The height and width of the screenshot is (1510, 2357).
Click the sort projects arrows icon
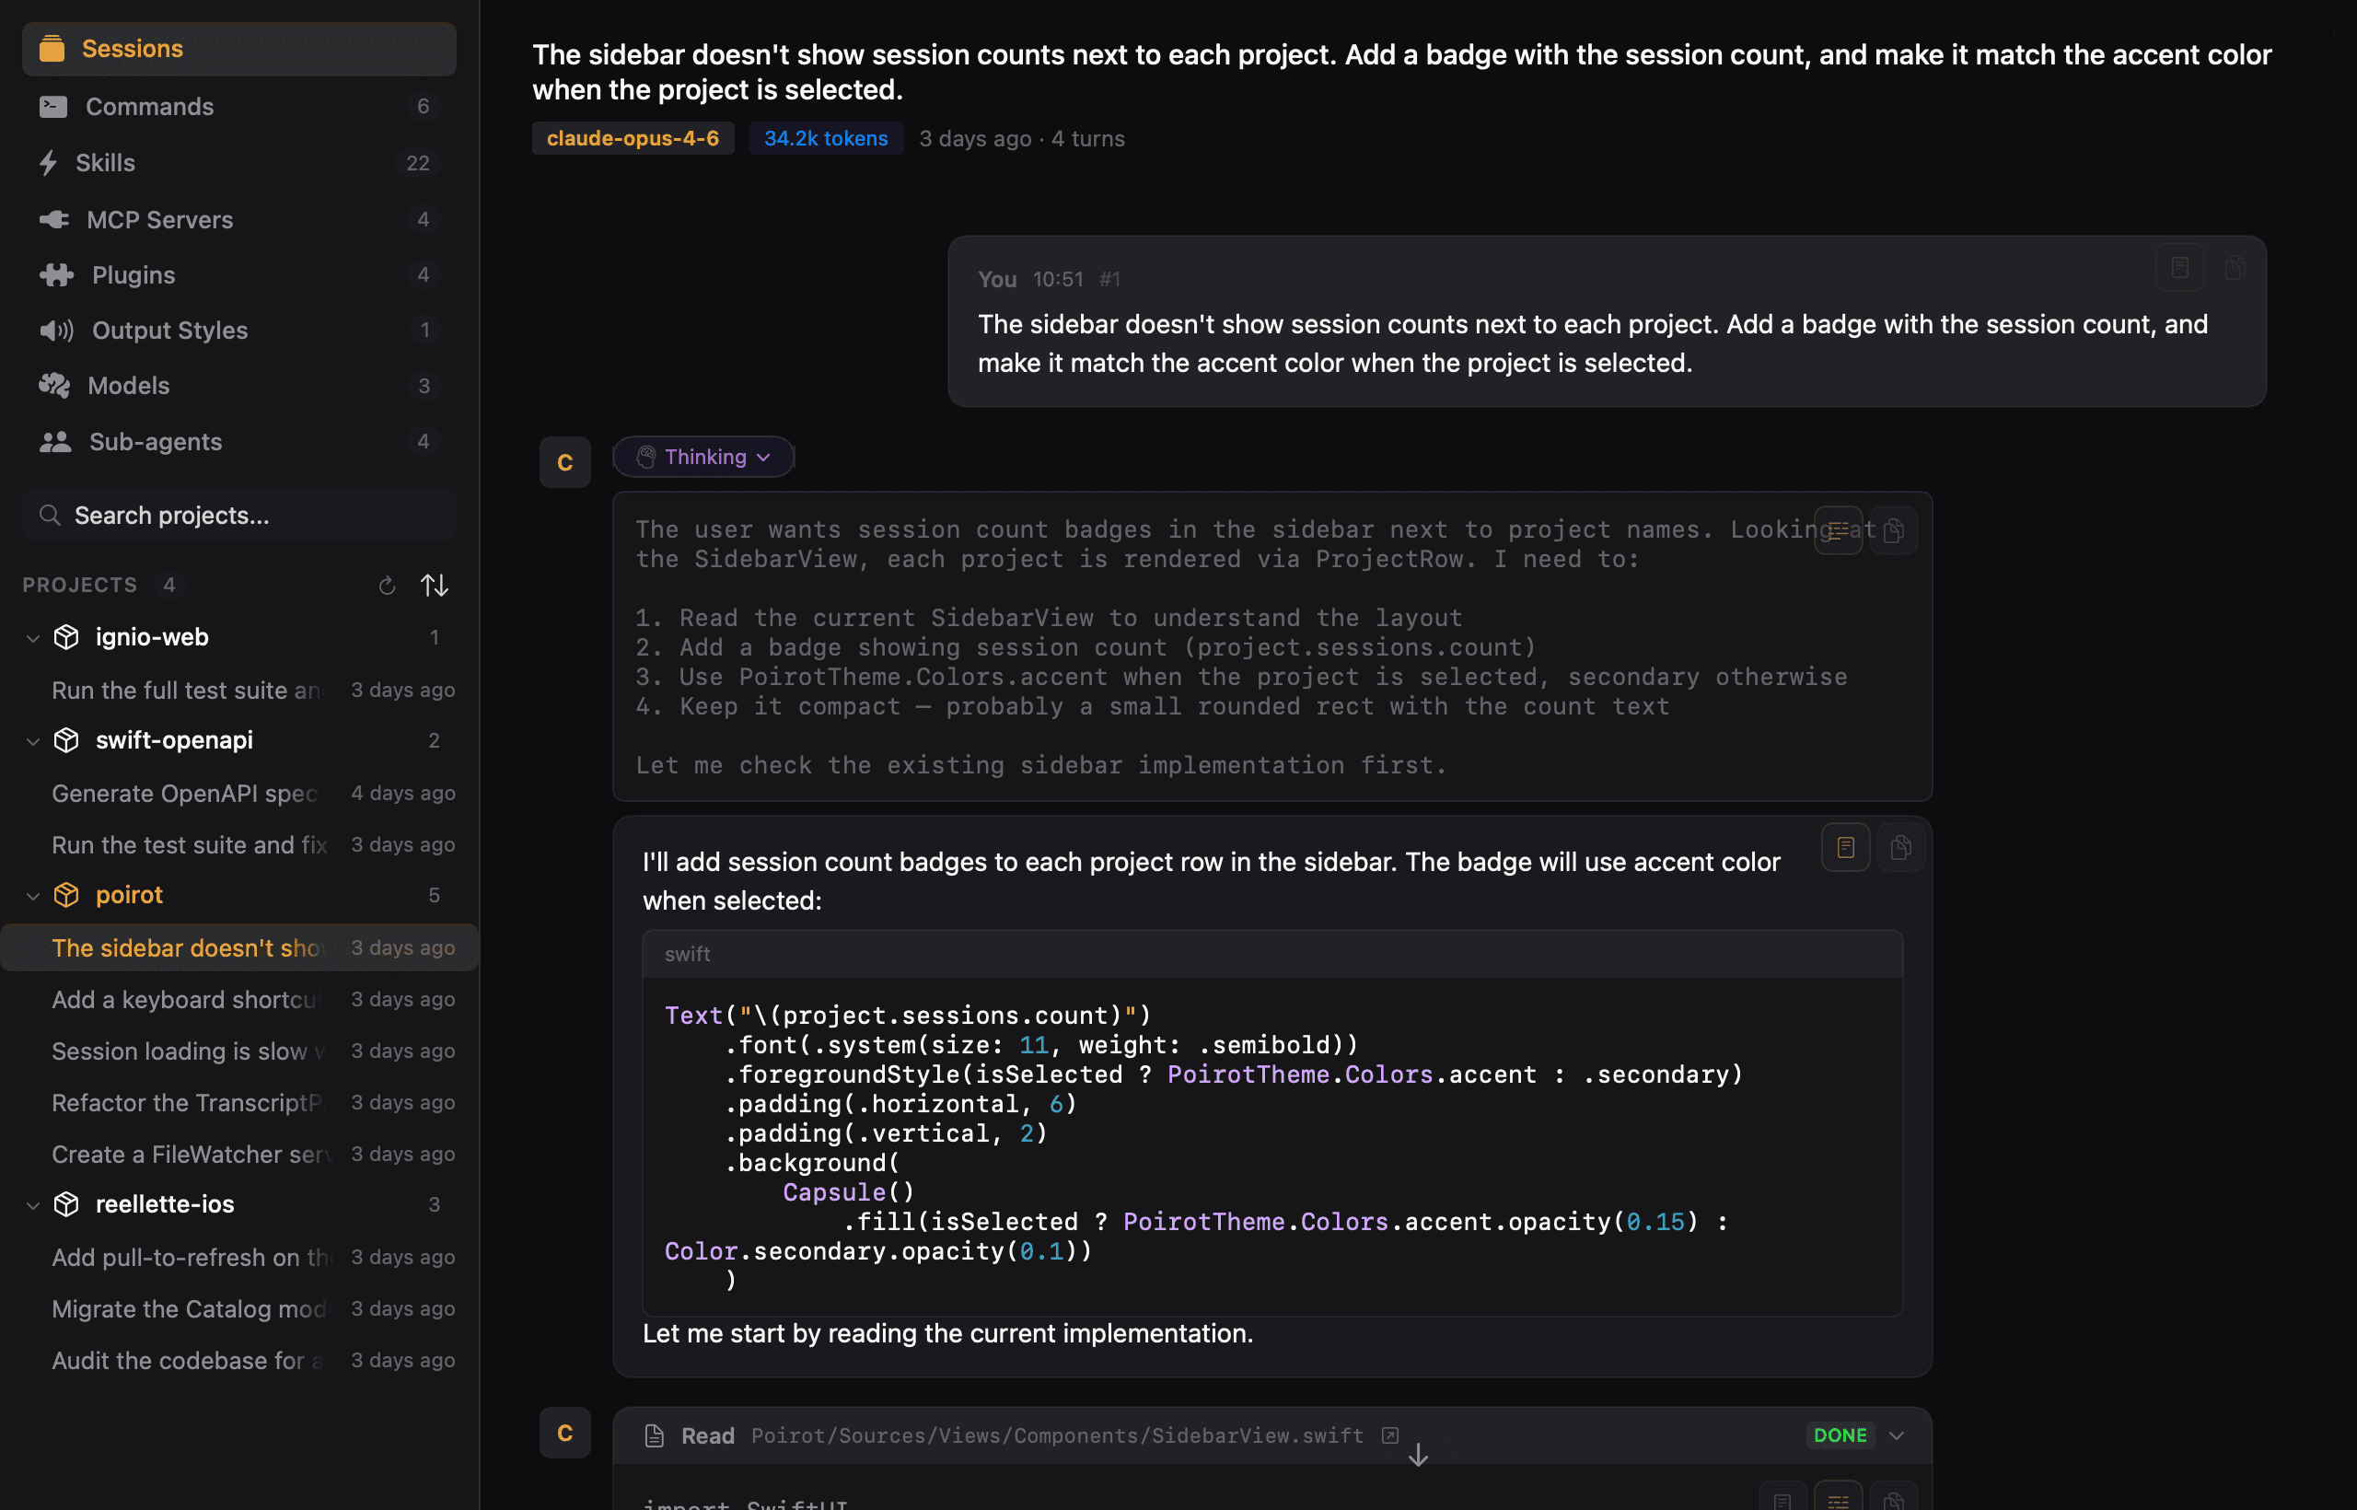point(435,586)
